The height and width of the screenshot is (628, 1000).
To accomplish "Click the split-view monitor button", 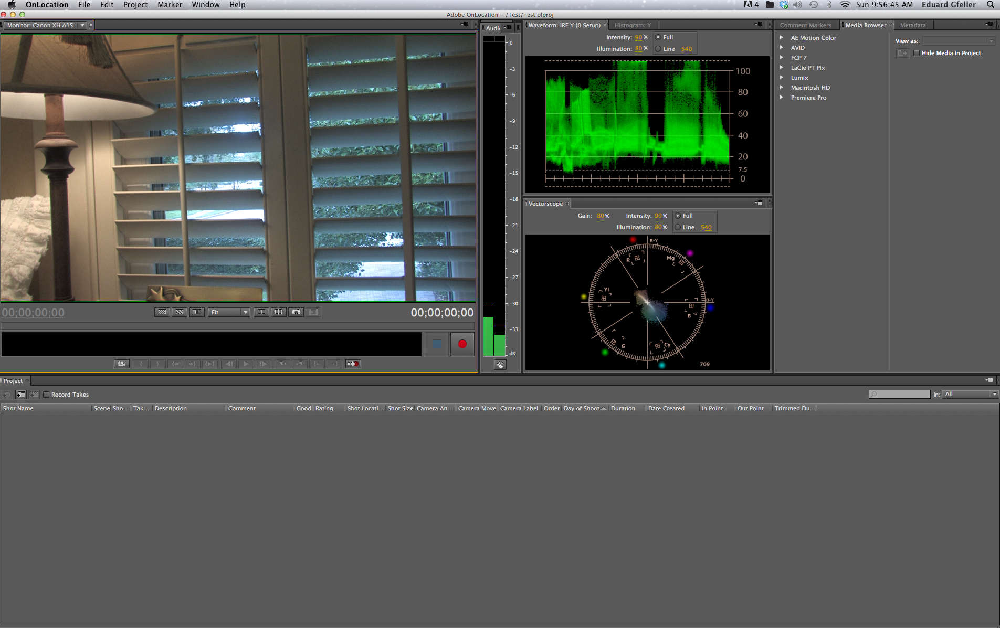I will pyautogui.click(x=197, y=312).
